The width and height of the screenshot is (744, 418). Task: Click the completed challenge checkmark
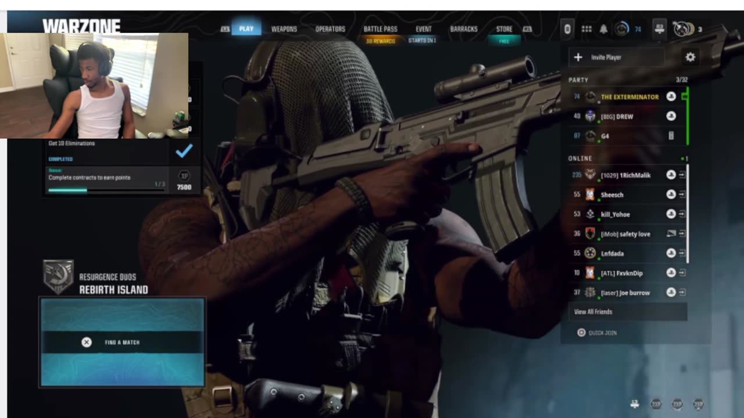(x=184, y=152)
